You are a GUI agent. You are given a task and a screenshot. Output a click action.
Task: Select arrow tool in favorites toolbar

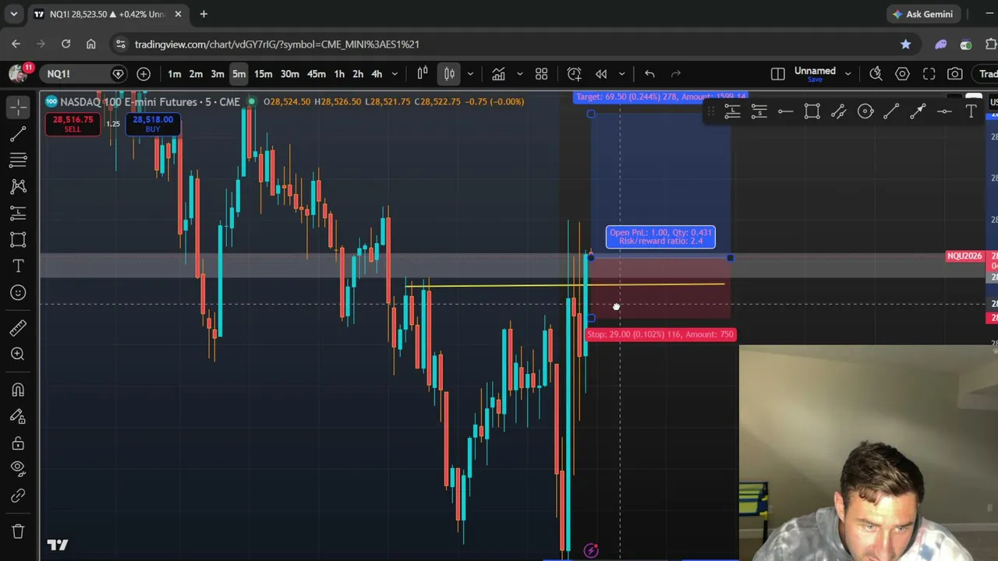click(918, 112)
